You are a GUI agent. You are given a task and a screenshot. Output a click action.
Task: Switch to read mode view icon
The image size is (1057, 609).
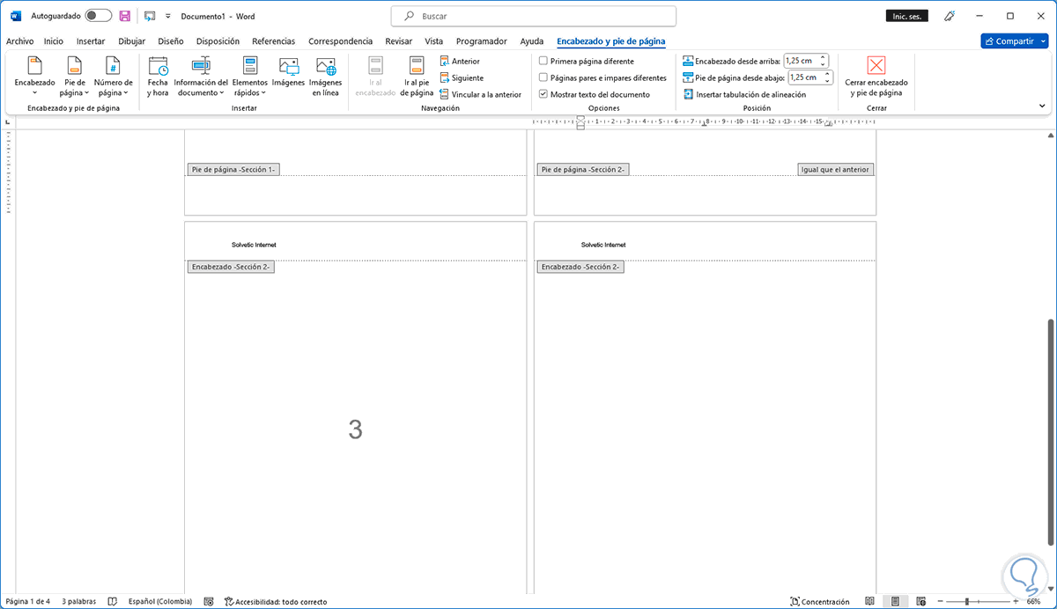(869, 602)
